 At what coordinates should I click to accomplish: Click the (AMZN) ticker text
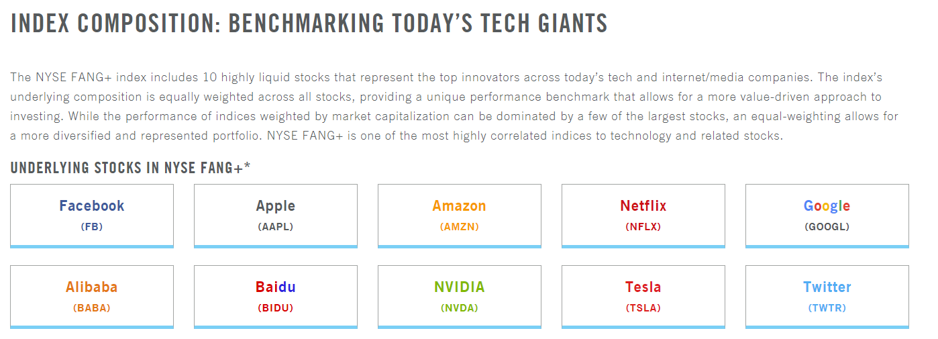[459, 227]
